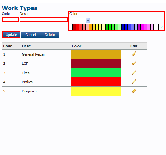
Task: Pick the orange swatch in palette
Action: click(90, 27)
